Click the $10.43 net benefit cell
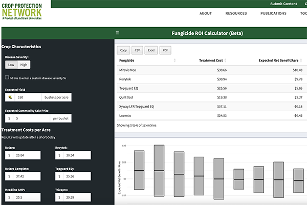This screenshot has width=307, height=205. (x=298, y=70)
